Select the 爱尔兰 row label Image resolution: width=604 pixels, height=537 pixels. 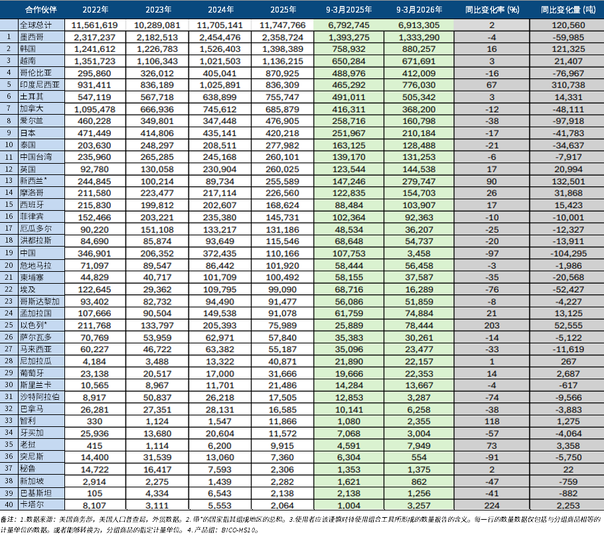tap(32, 121)
